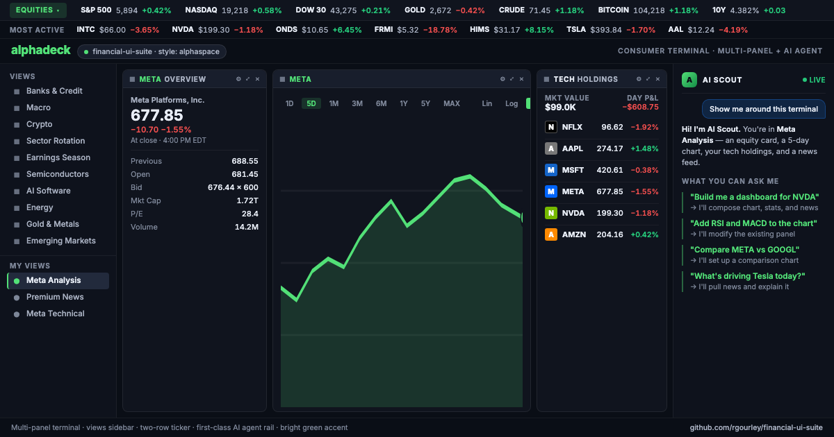Click the Macro view square icon
Viewport: 834px width, 437px height.
(17, 108)
